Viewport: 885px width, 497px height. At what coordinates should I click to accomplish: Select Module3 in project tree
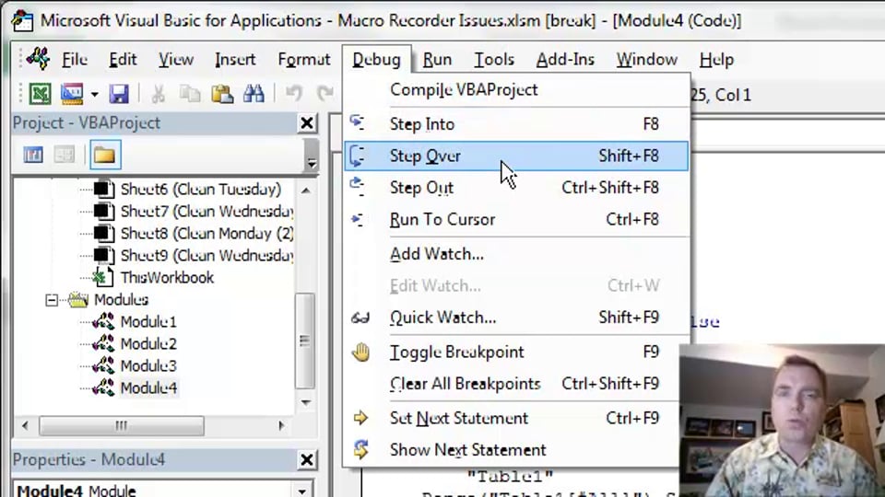coord(148,365)
